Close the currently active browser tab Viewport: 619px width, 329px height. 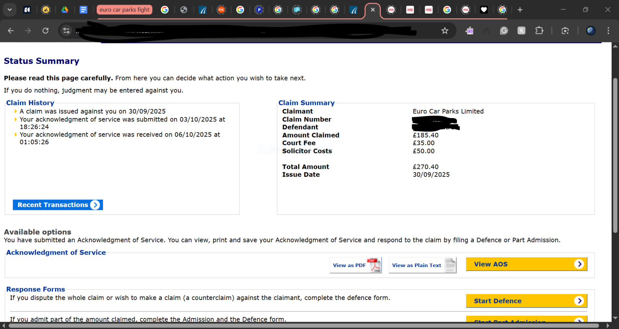click(373, 10)
